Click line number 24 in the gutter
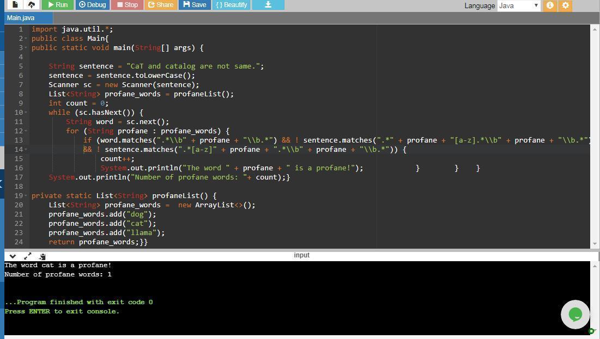Screen dimensions: 600x339 point(19,242)
